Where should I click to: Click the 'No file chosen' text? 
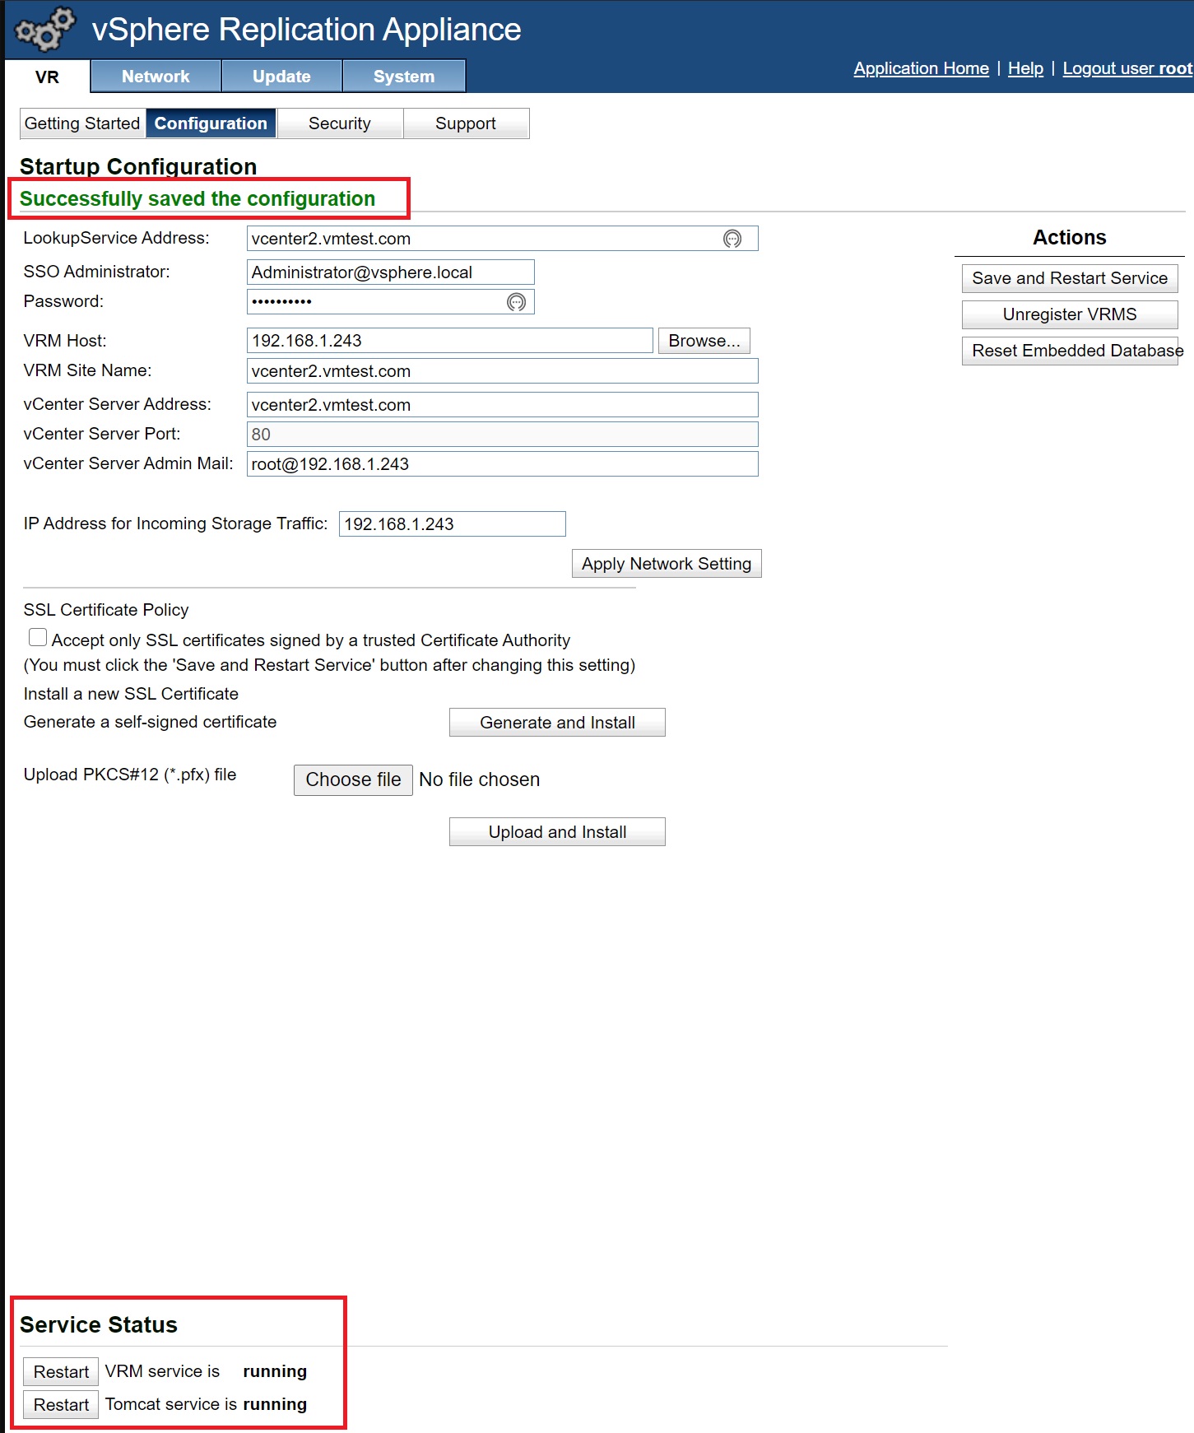pyautogui.click(x=480, y=779)
